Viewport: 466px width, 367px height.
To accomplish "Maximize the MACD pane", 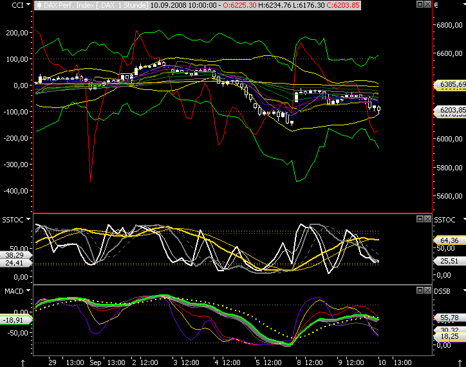I will click(x=420, y=290).
